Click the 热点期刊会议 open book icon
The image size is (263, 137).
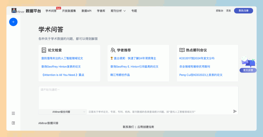click(x=182, y=50)
